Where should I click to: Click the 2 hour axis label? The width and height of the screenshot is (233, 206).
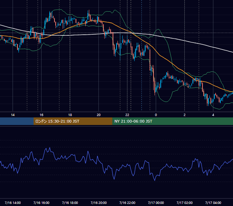coord(185,115)
